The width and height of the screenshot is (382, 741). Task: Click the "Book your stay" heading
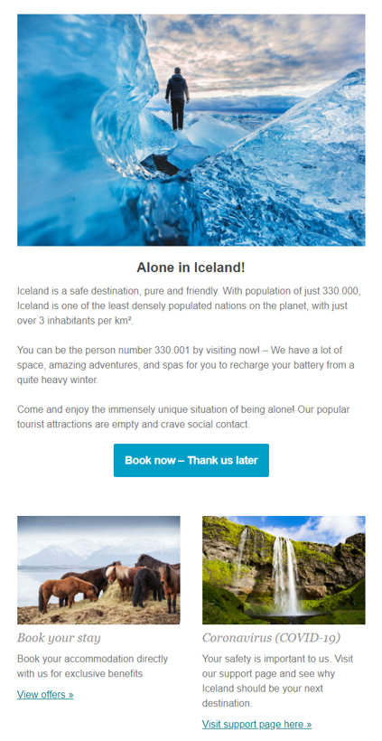tap(59, 638)
